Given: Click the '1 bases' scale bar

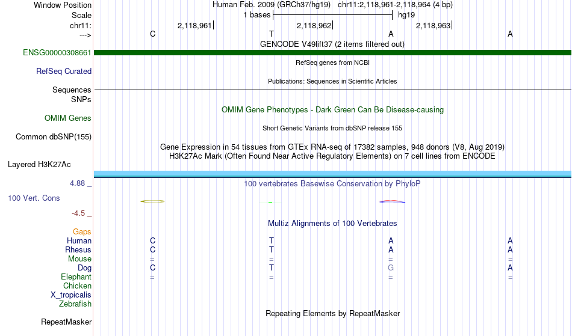Looking at the screenshot, I should [332, 15].
